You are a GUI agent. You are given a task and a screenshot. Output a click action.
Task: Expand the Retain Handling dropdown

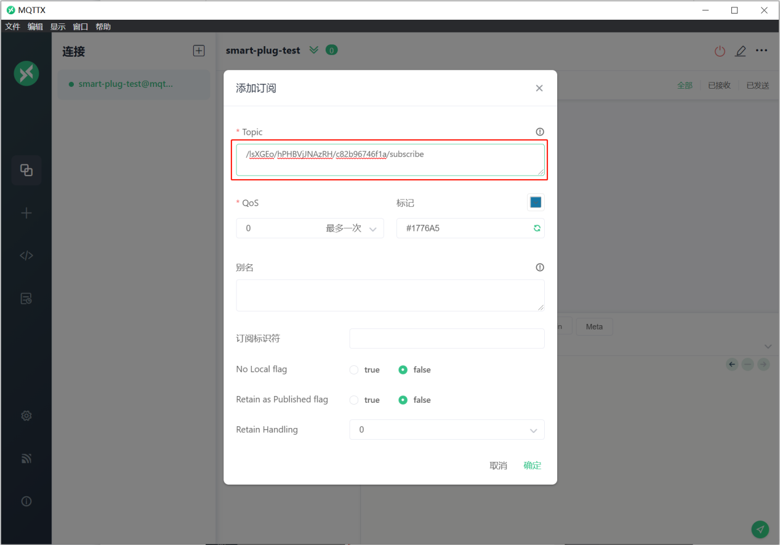tap(446, 430)
